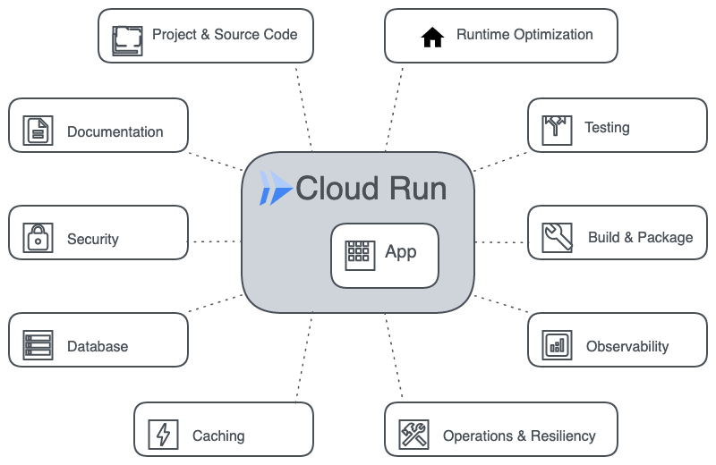
Task: Click the "Build & Package" label
Action: (x=640, y=237)
